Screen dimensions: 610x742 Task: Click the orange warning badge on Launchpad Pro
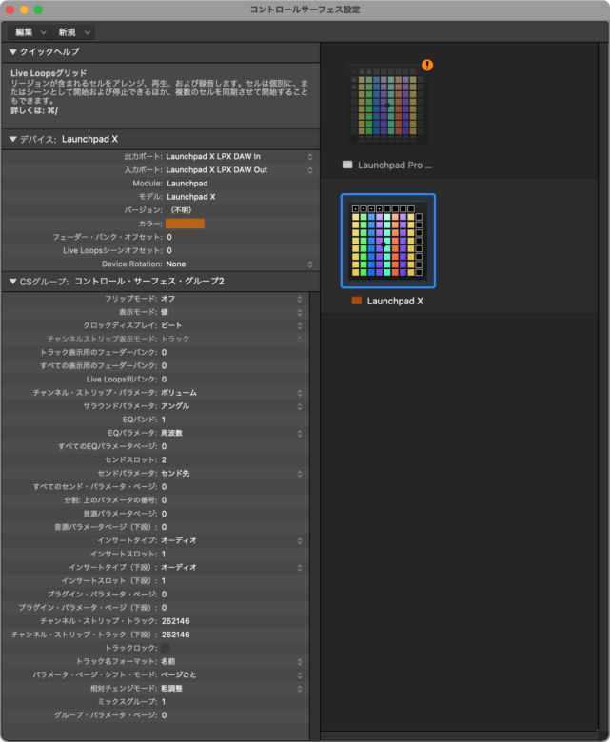coord(427,66)
